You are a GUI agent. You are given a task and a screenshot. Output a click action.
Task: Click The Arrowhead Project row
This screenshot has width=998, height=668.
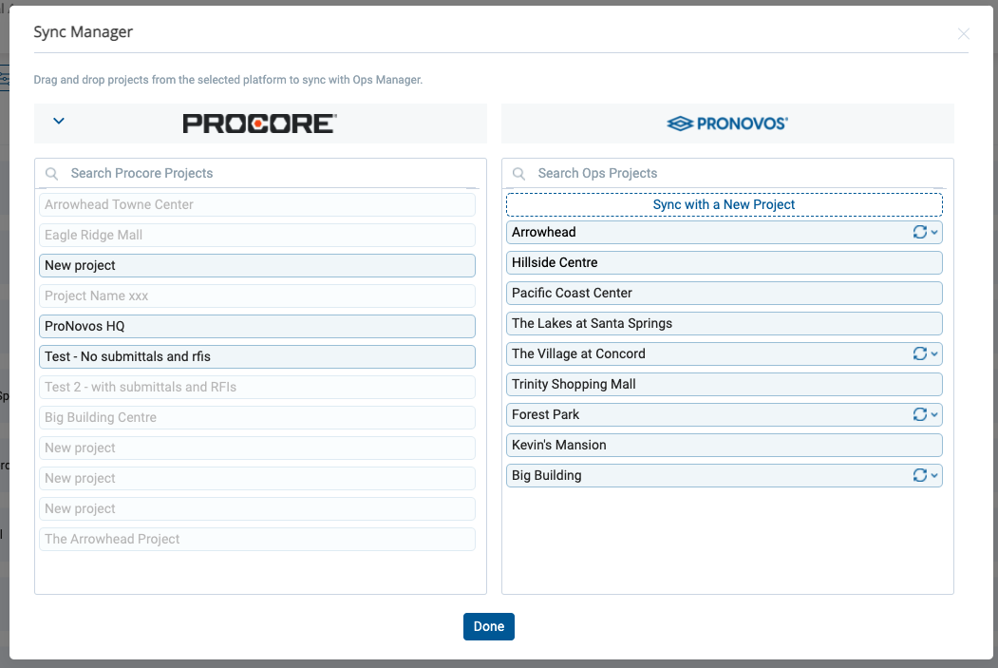(257, 540)
